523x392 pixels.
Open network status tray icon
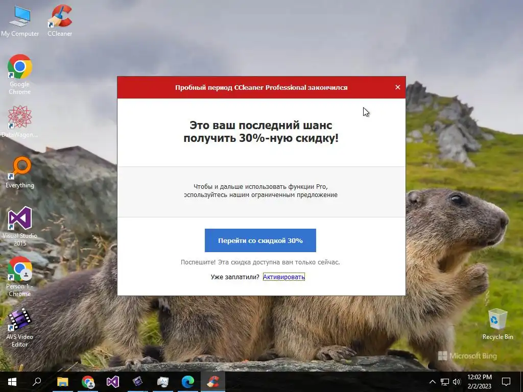coord(445,382)
